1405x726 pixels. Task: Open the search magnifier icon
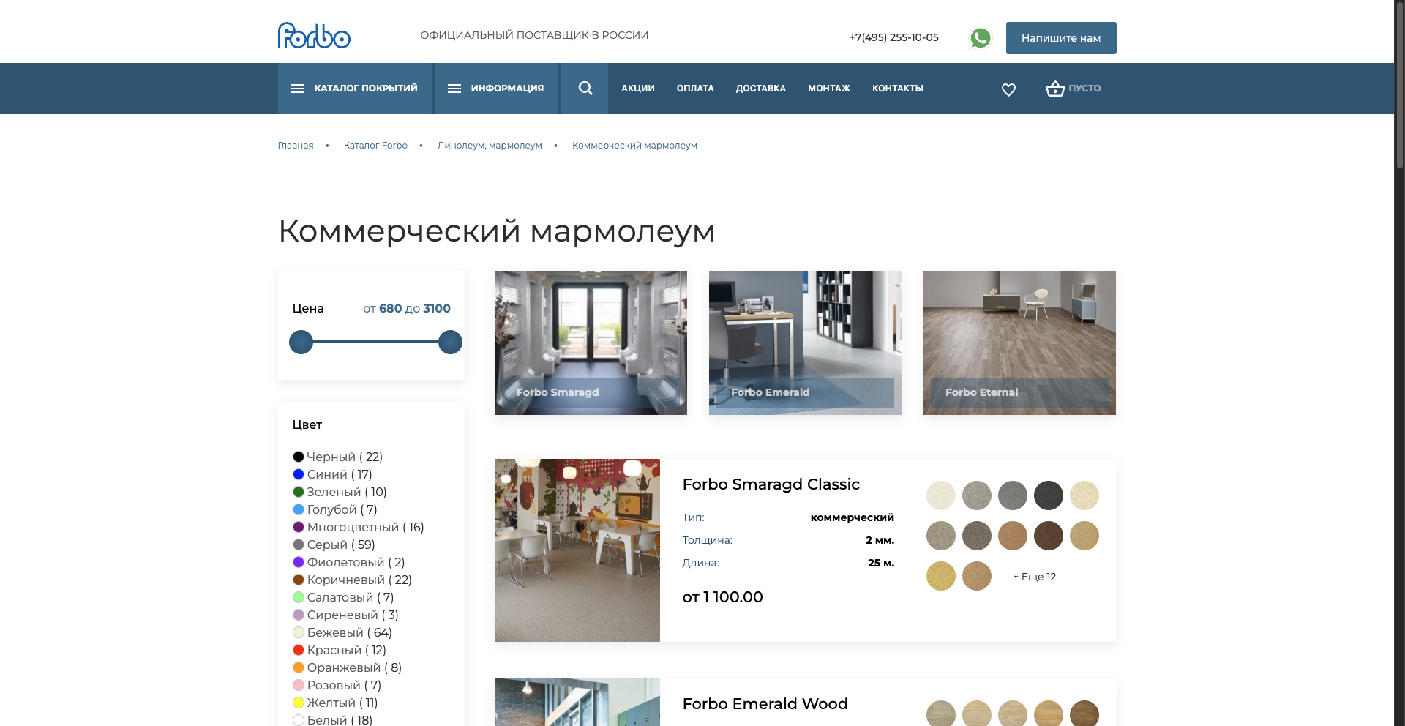click(x=585, y=89)
